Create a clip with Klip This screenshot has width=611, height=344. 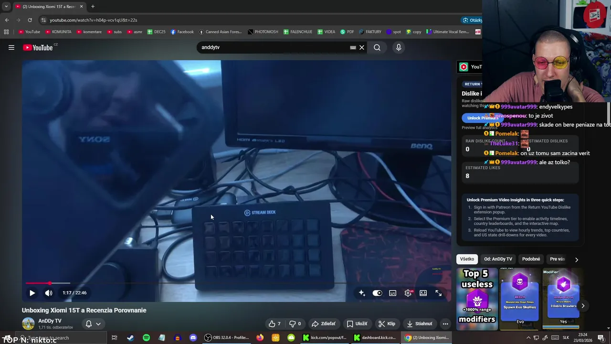[x=387, y=323]
